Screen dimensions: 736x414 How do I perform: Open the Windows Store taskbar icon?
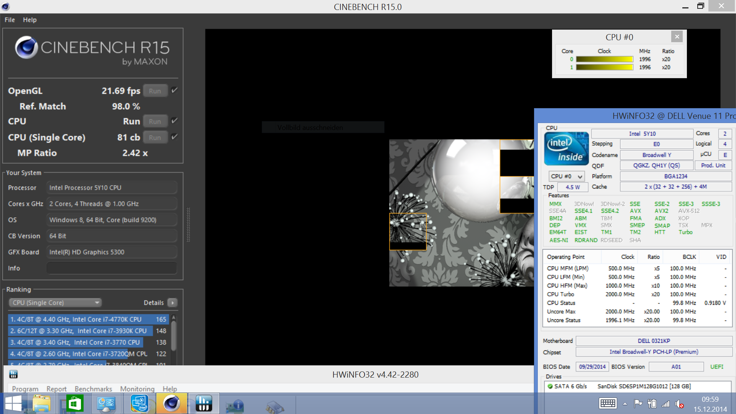pos(75,403)
